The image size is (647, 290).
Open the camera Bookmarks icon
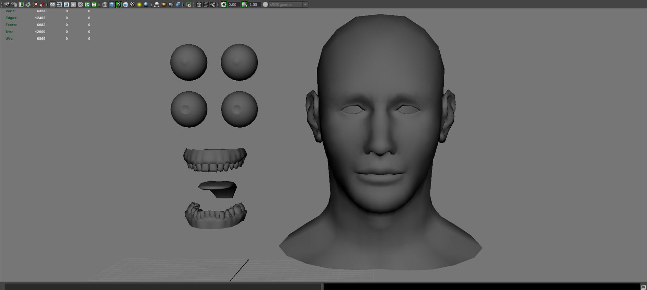point(21,4)
